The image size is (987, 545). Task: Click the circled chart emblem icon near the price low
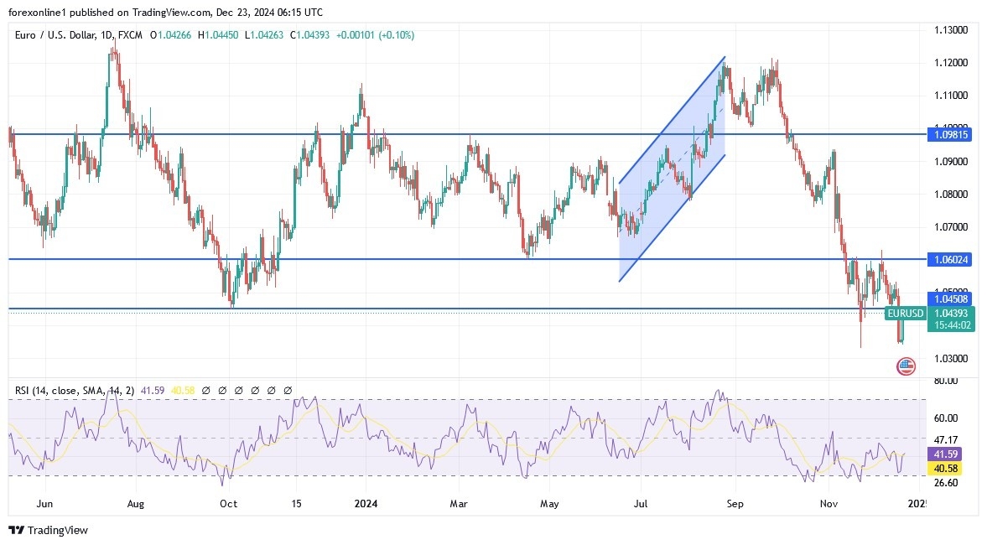point(906,366)
